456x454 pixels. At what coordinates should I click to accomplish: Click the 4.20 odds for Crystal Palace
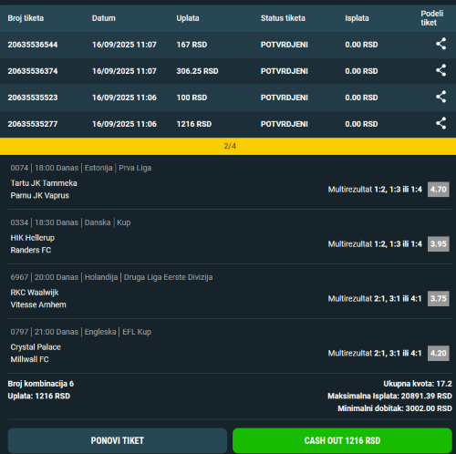(438, 353)
